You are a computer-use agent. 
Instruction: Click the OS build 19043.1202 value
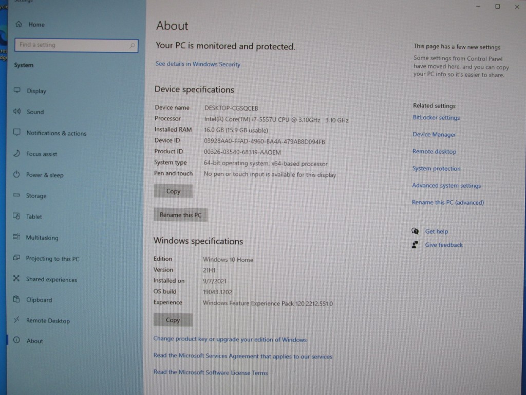point(217,292)
